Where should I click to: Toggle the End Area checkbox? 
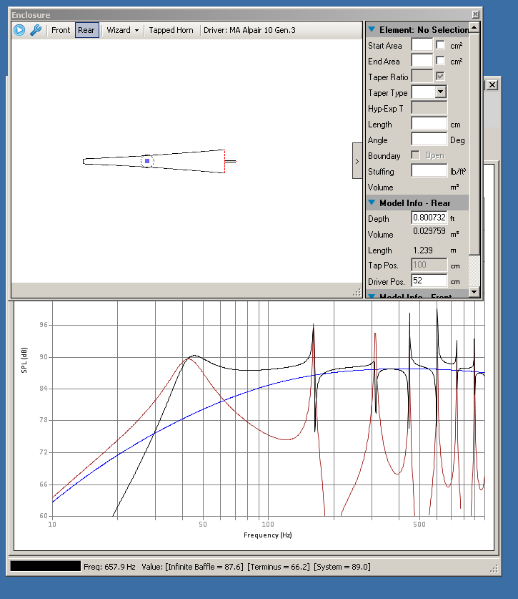pos(440,60)
